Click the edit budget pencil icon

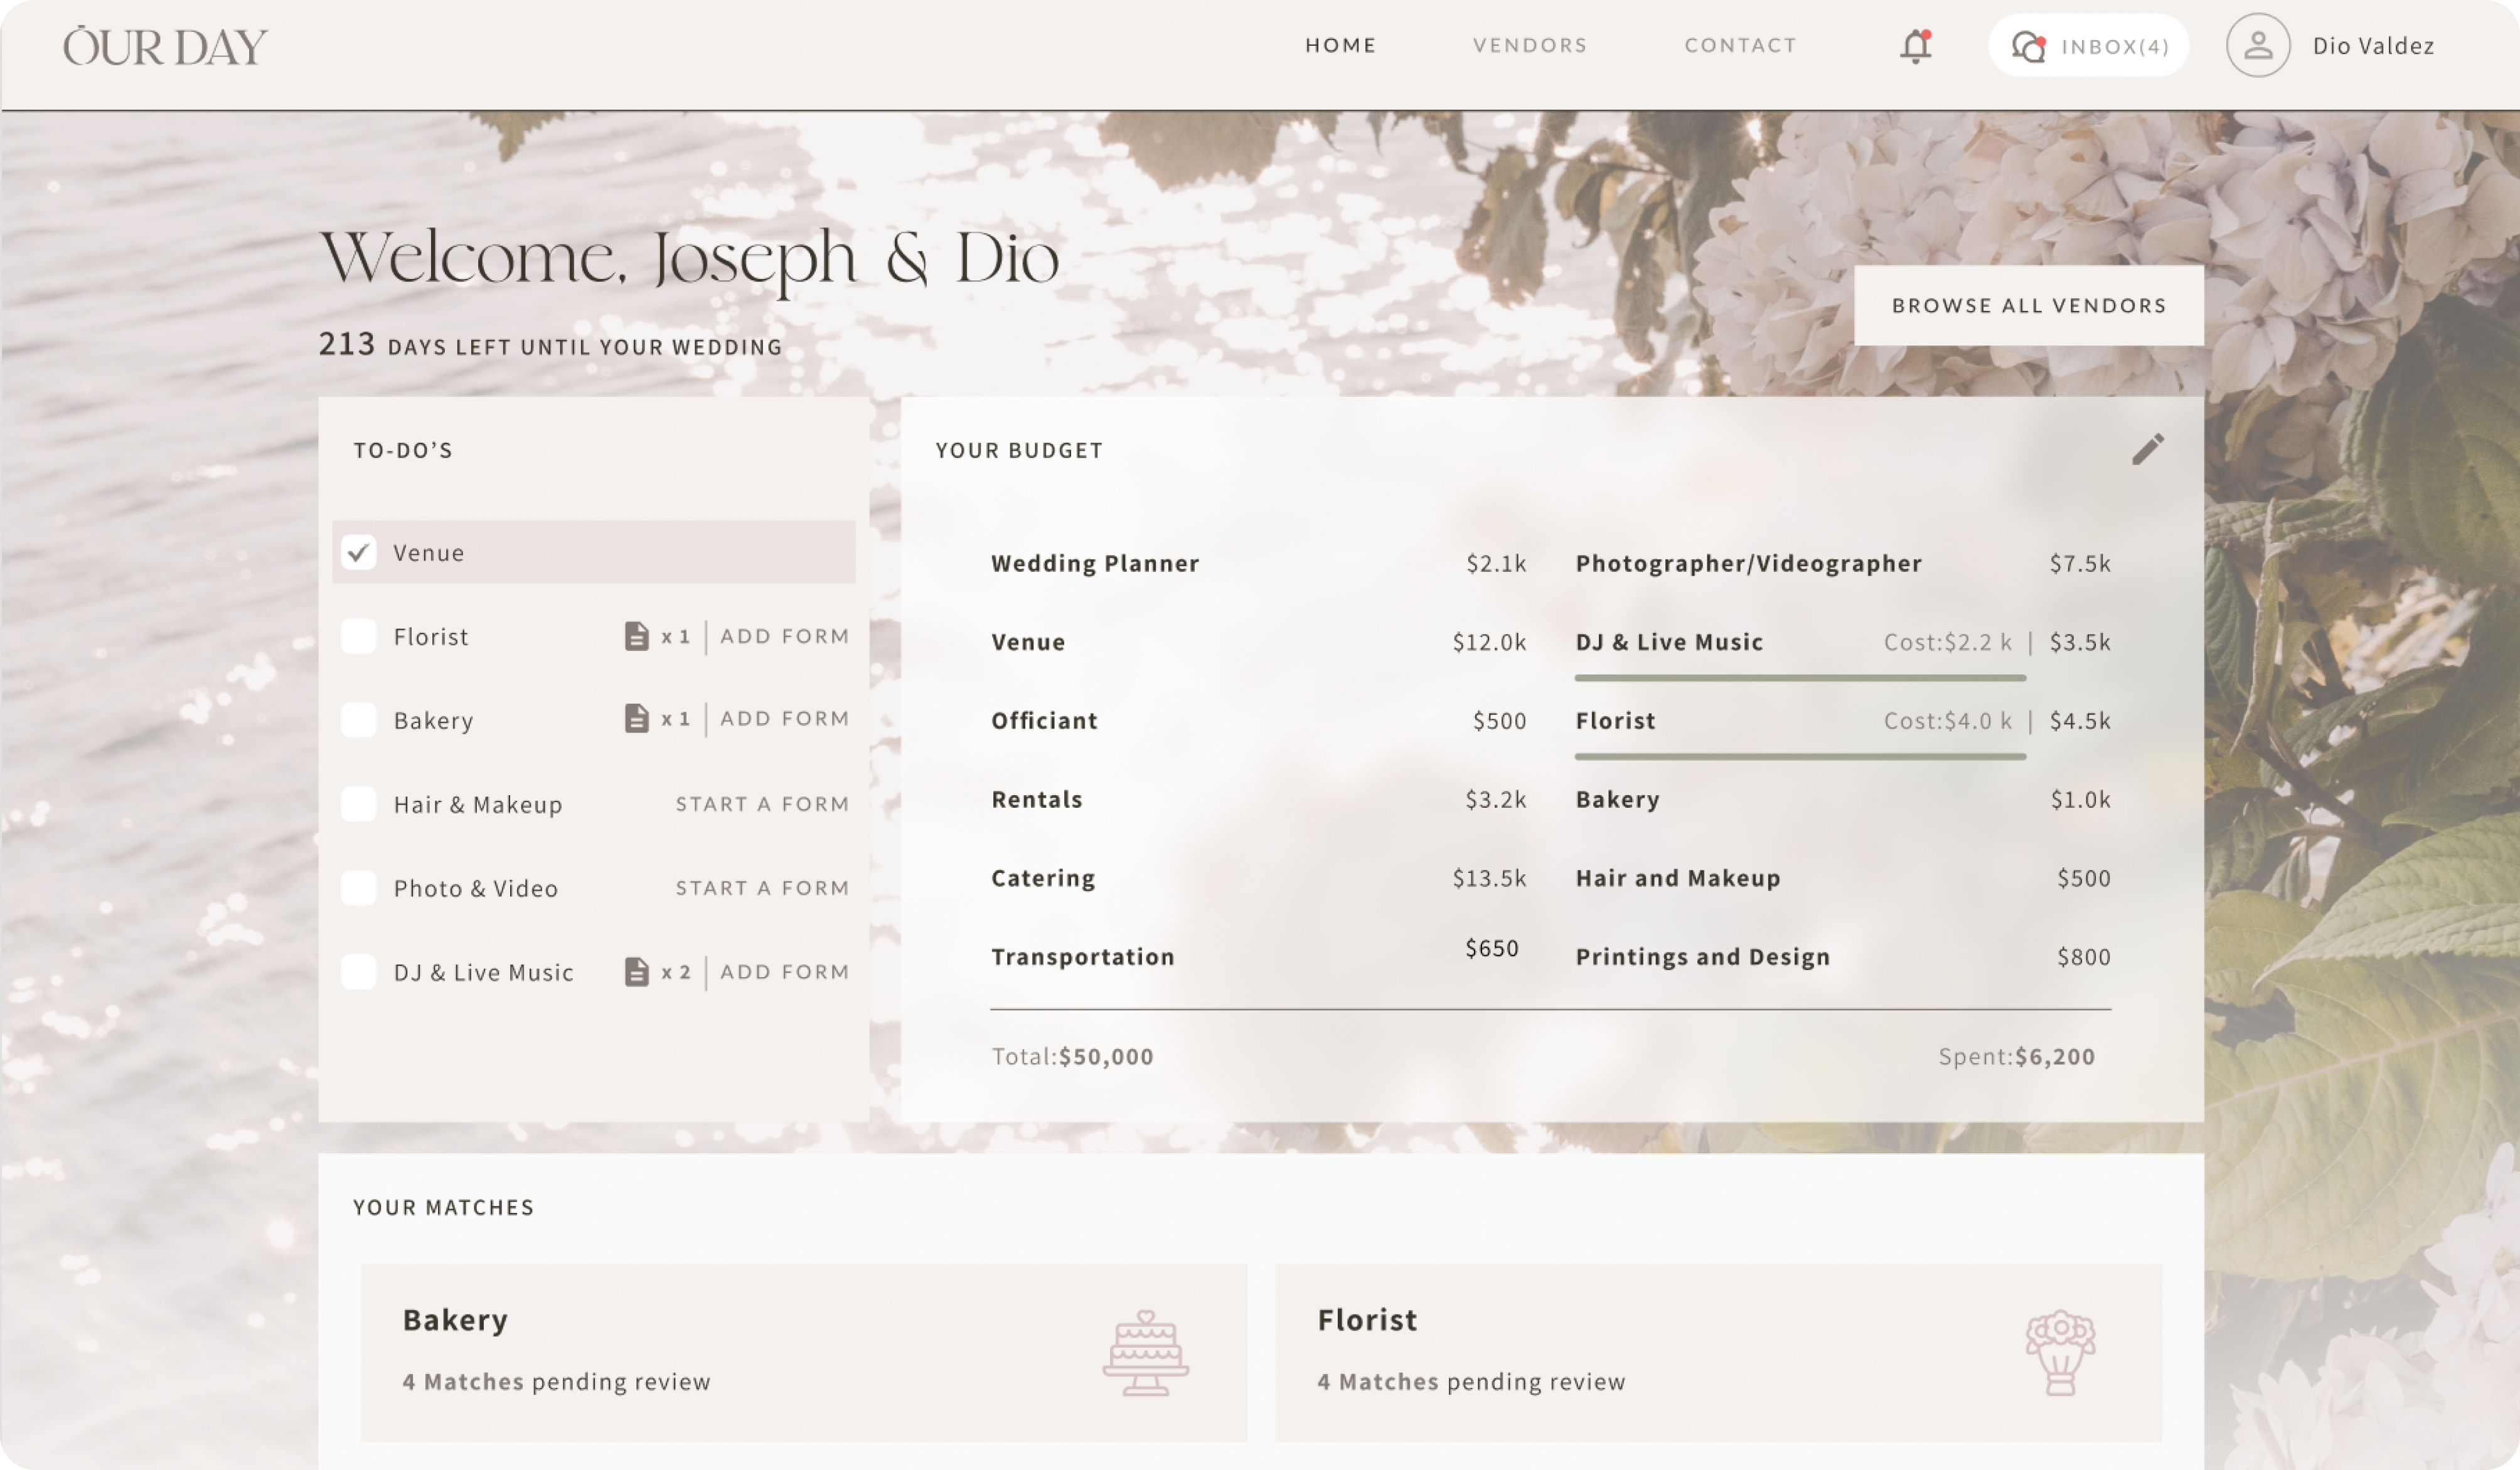click(2147, 450)
